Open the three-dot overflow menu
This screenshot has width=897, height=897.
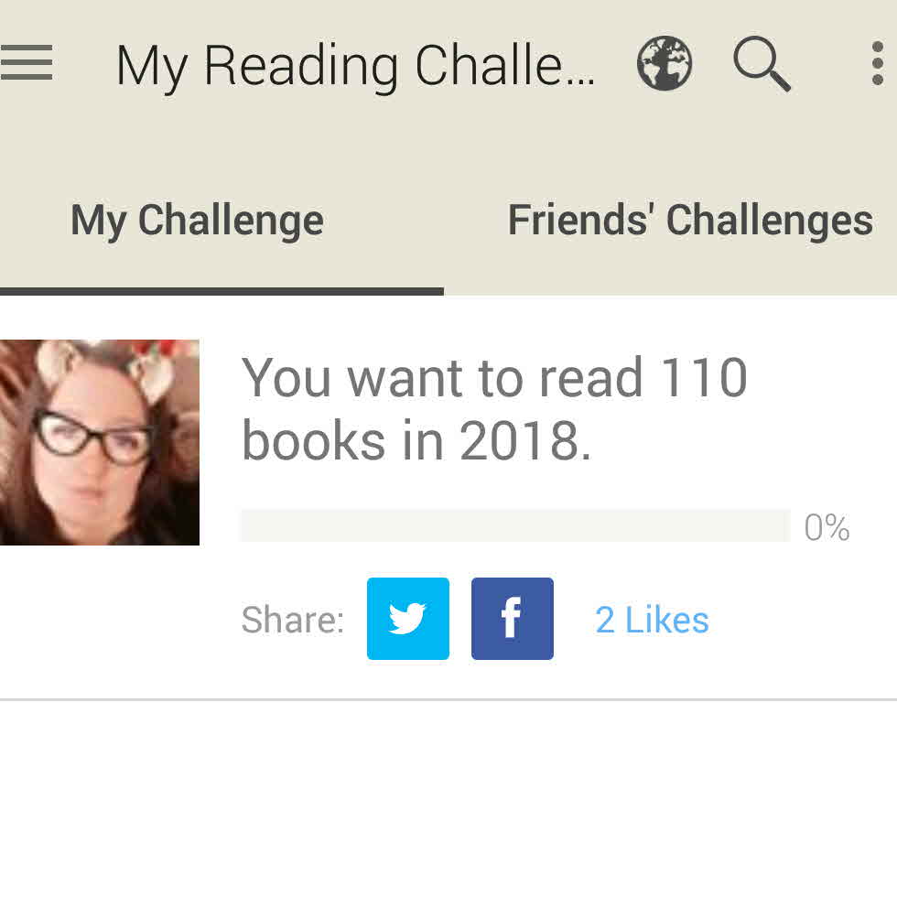pos(877,64)
